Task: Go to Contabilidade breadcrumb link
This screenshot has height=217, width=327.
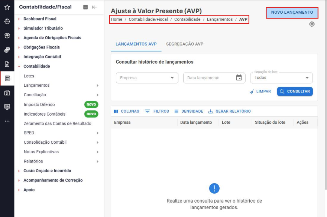Action: pyautogui.click(x=187, y=19)
